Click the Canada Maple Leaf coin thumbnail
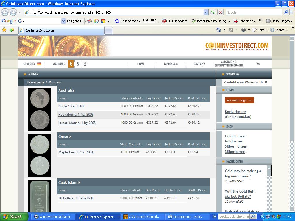 point(40,155)
